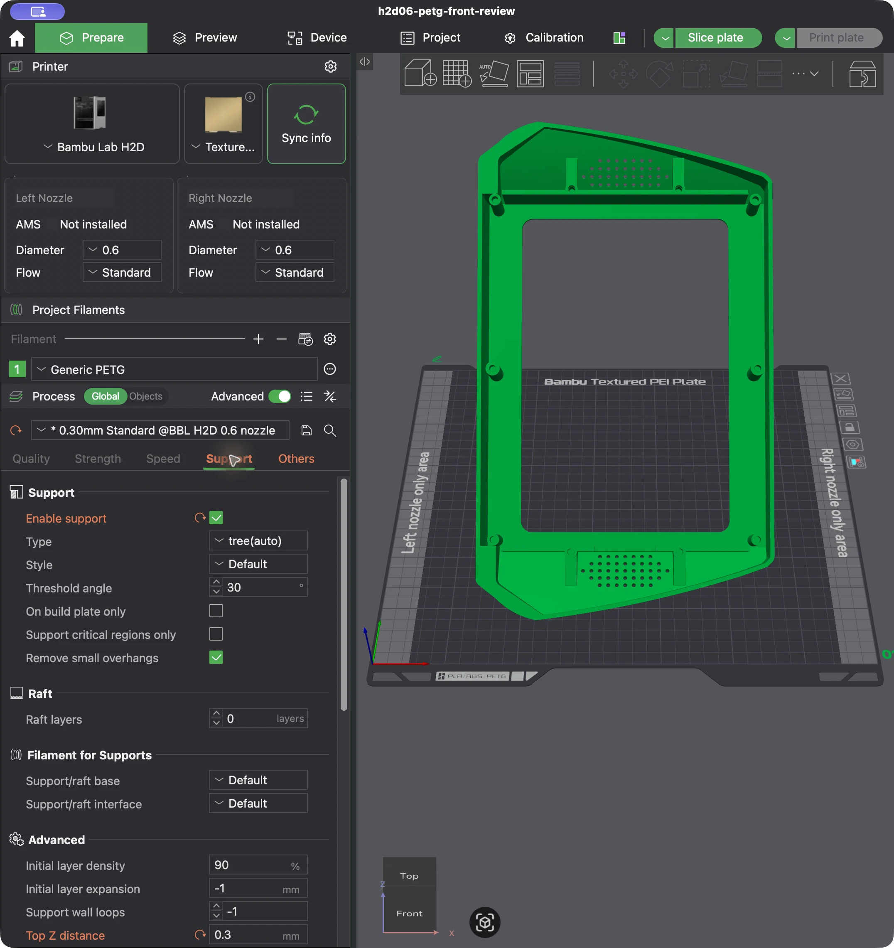The image size is (894, 948).
Task: Switch Process to Objects mode
Action: click(146, 396)
